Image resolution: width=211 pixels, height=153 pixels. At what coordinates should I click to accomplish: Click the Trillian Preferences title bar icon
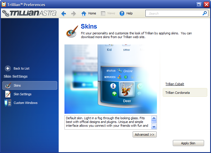[x=4, y=4]
